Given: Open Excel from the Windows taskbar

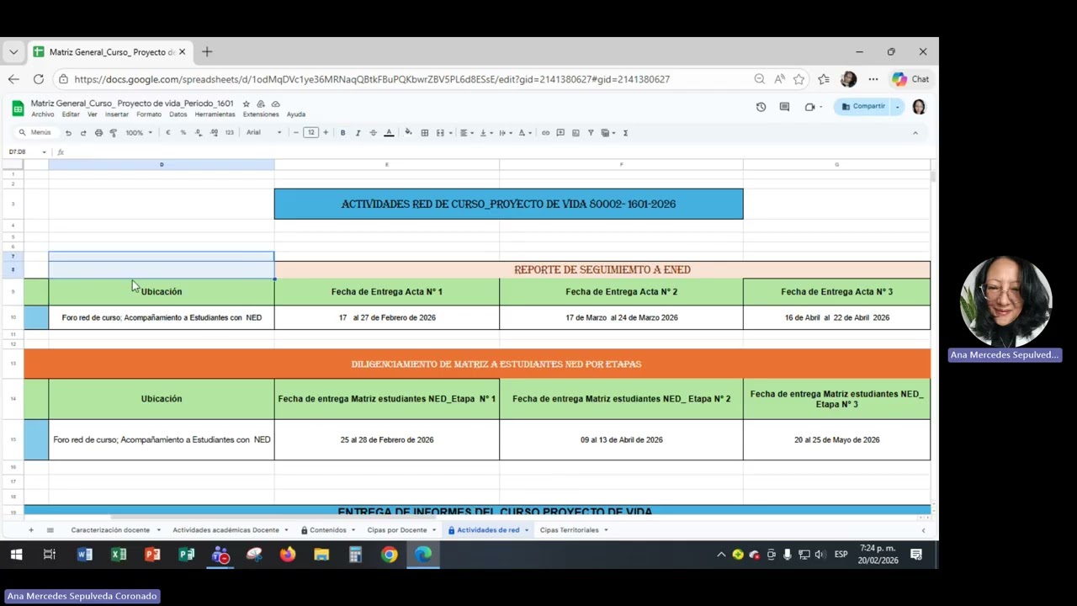Looking at the screenshot, I should (x=119, y=555).
